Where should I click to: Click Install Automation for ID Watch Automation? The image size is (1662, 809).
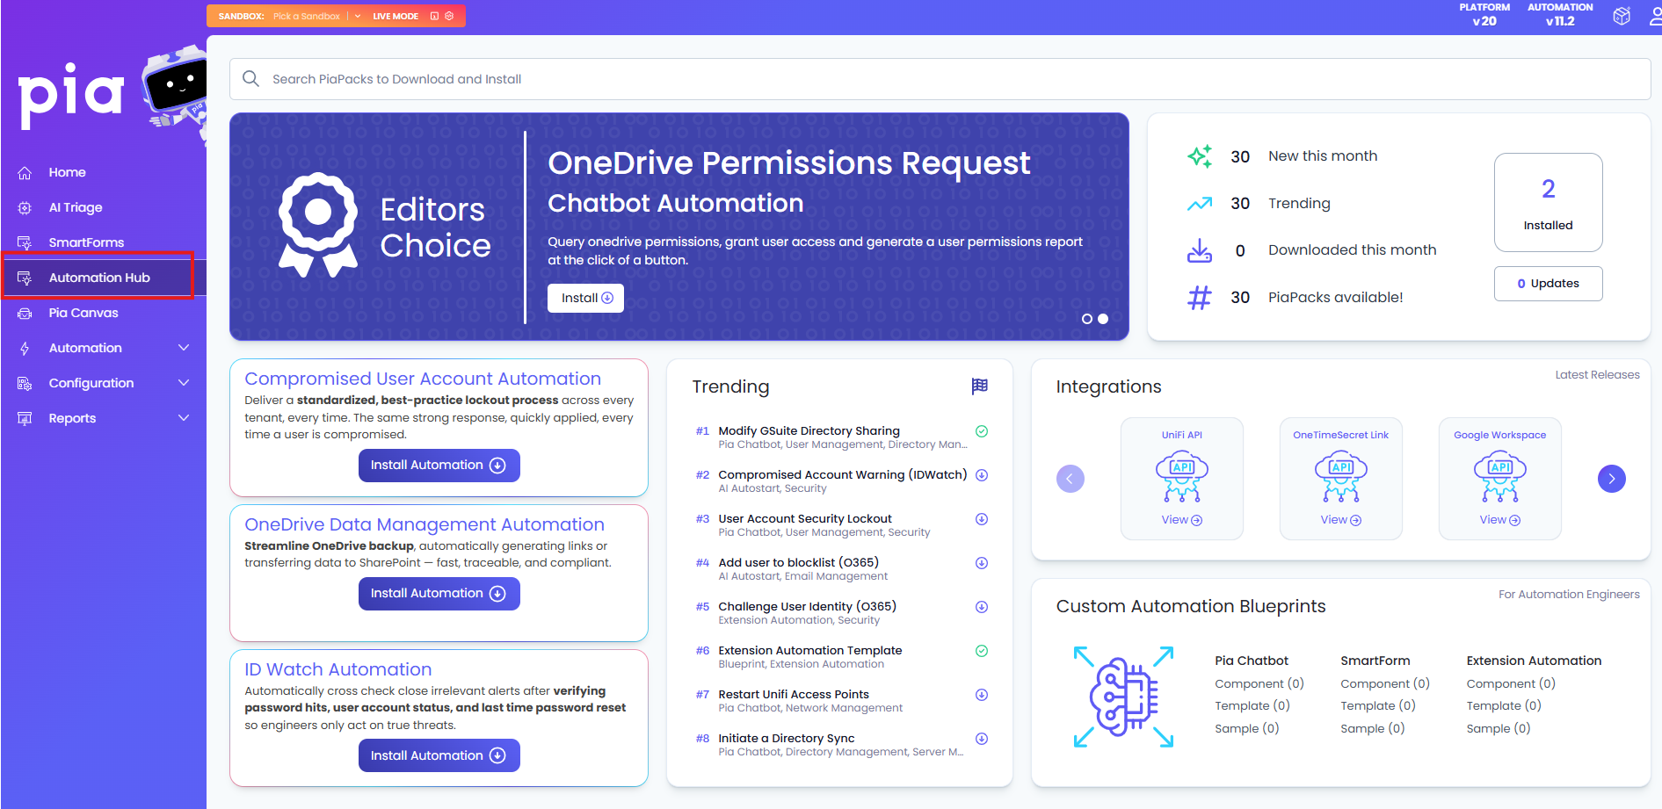(439, 755)
